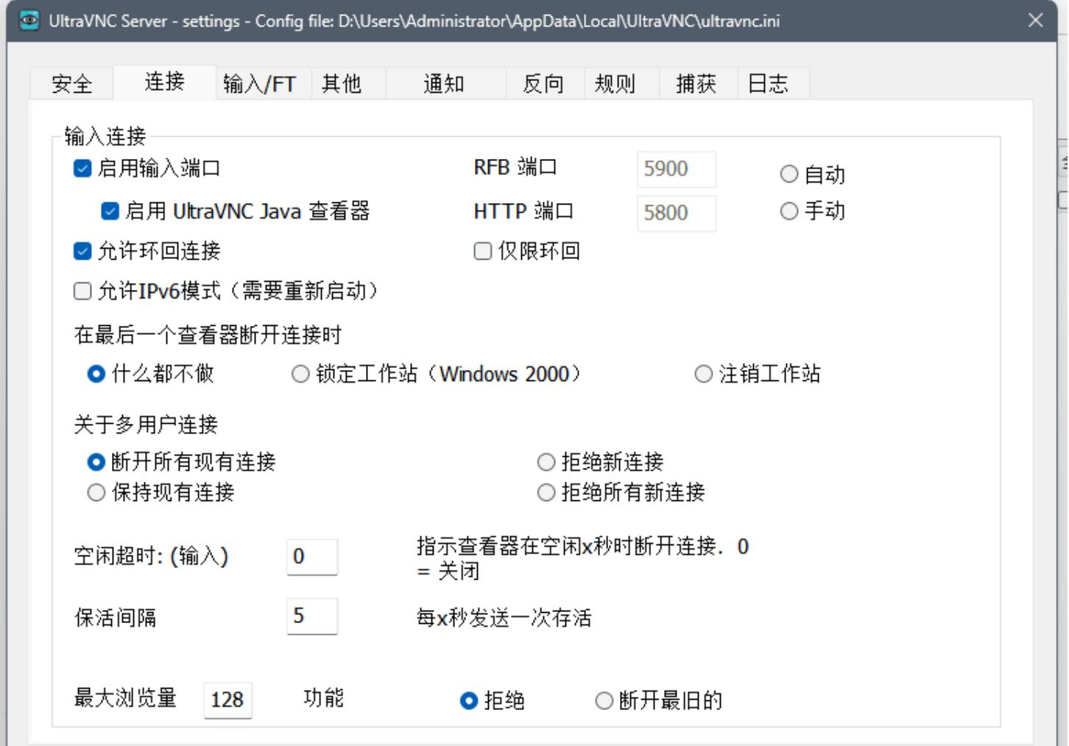Toggle 允许环回连接 checkbox

pyautogui.click(x=82, y=252)
